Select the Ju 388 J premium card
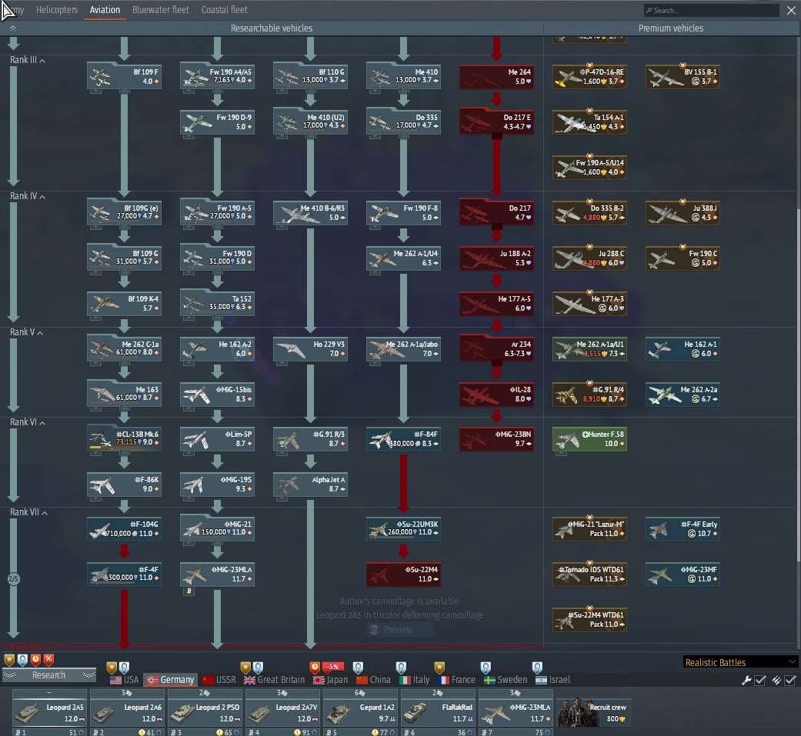801x736 pixels. point(683,212)
